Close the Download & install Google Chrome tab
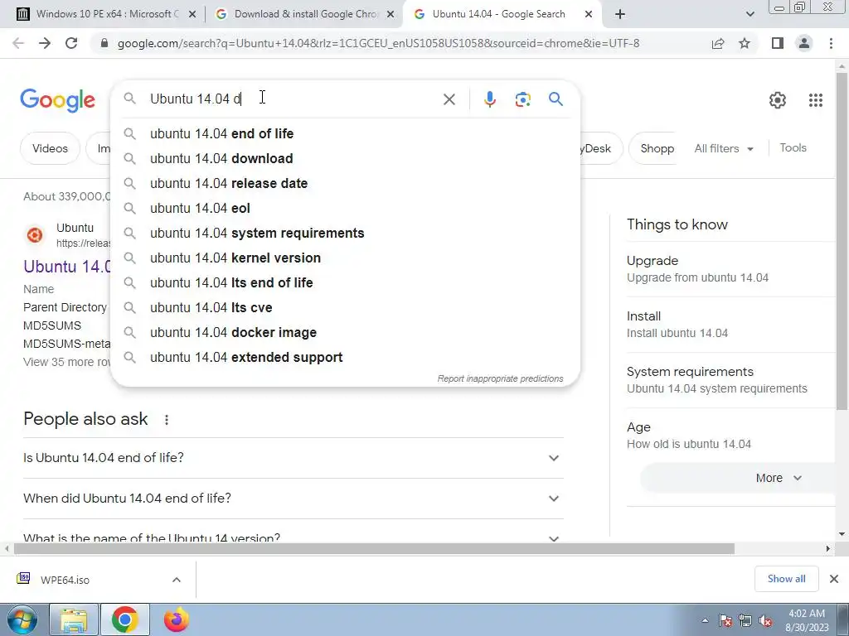849x636 pixels. point(391,15)
